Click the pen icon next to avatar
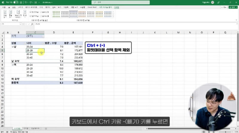Viewport: 239px width, 133px height. [x=218, y=2]
